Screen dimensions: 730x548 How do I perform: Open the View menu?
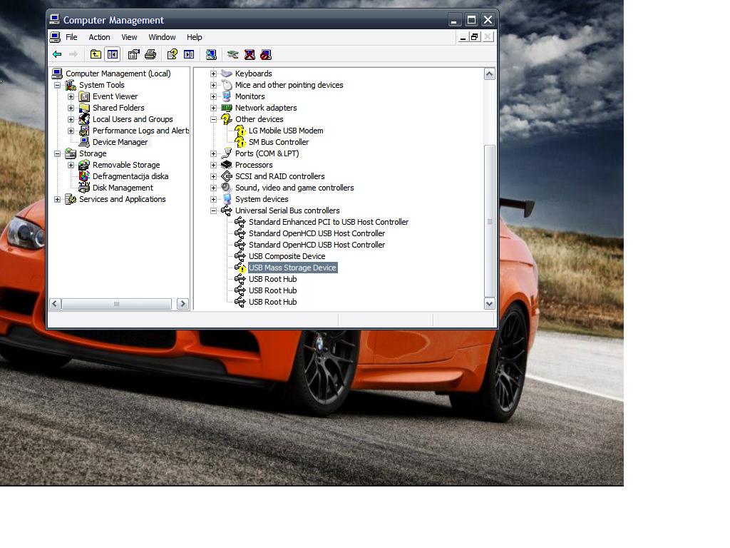point(129,37)
